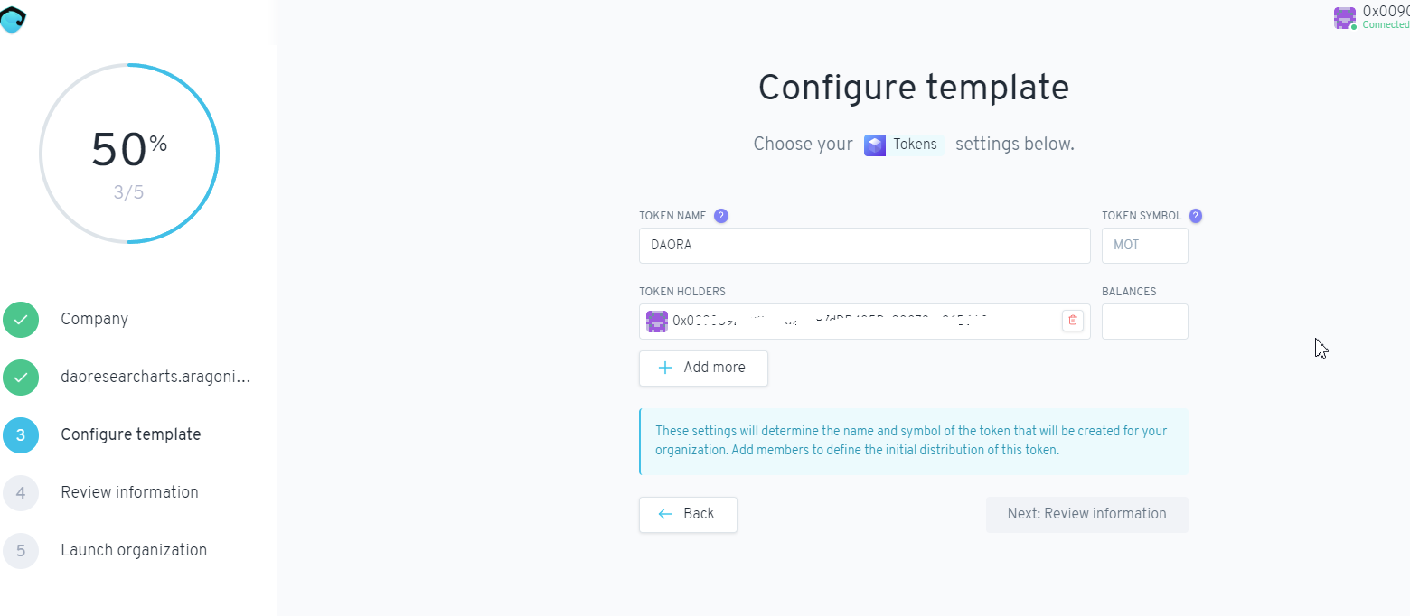This screenshot has height=616, width=1410.
Task: Click the daoresearcharts step green checkmark
Action: (x=21, y=378)
